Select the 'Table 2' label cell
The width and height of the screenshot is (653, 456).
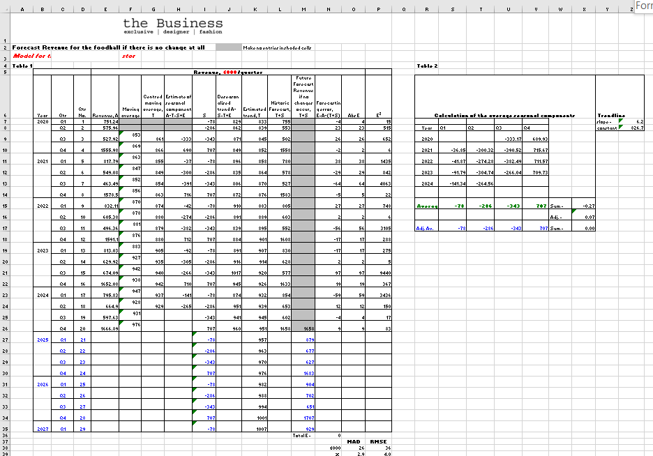pyautogui.click(x=427, y=66)
